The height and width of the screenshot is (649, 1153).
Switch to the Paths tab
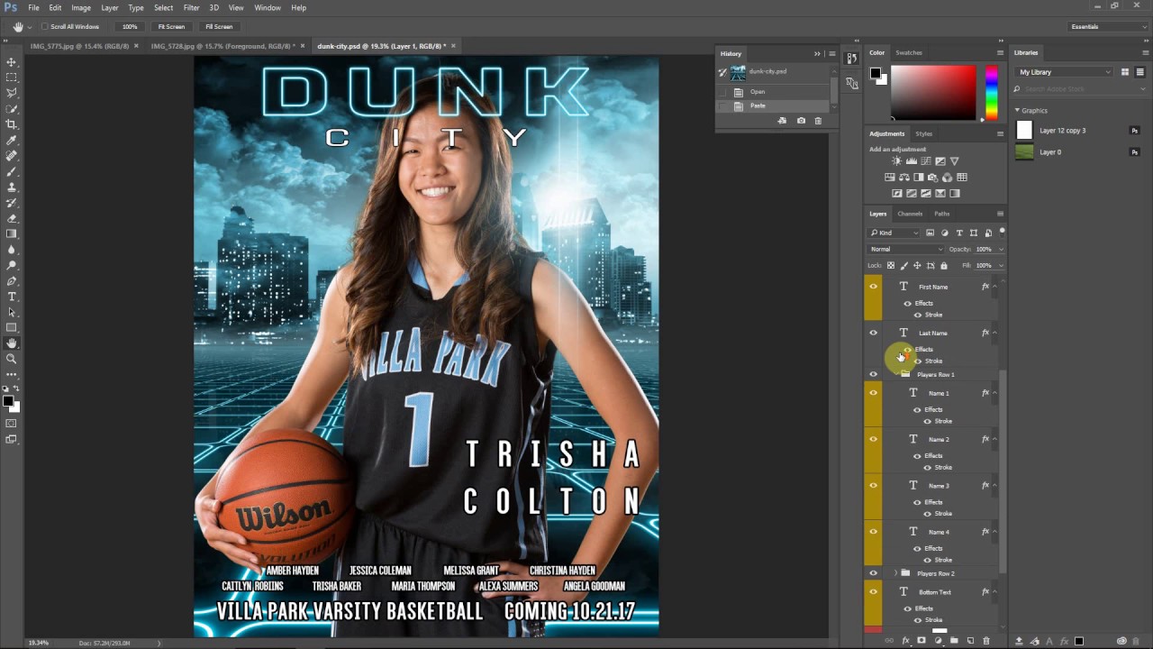coord(941,214)
